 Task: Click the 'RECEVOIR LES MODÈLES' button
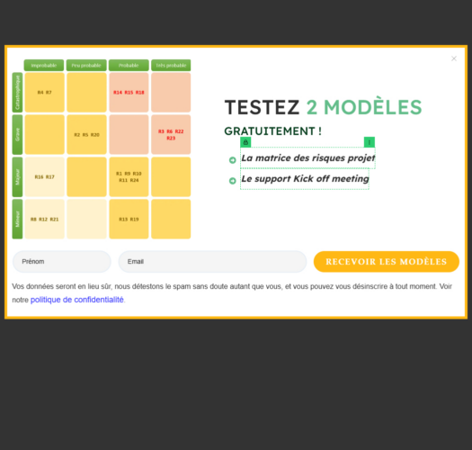coord(387,262)
